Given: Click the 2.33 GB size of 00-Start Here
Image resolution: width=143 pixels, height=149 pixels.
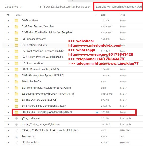Looking at the screenshot, I should (x=105, y=21).
